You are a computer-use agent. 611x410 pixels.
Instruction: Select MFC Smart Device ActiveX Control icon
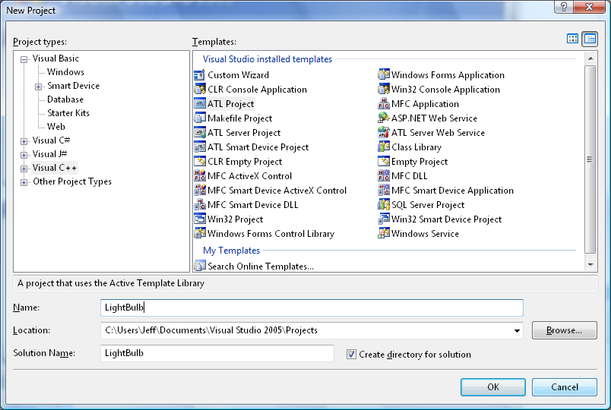(x=200, y=190)
